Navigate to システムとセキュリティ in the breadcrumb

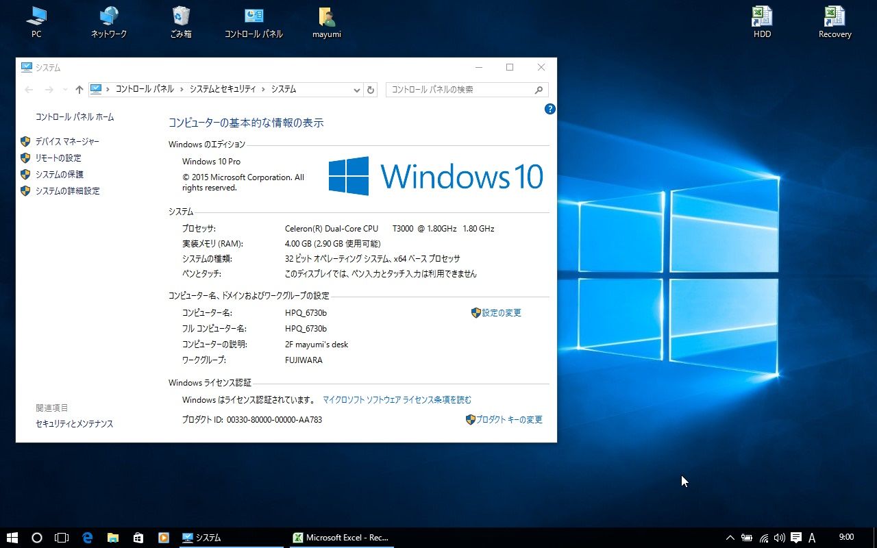point(223,90)
